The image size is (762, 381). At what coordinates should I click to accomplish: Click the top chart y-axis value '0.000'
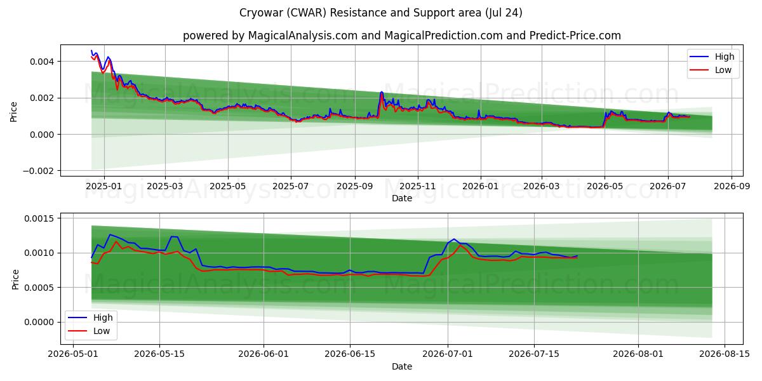(x=43, y=134)
